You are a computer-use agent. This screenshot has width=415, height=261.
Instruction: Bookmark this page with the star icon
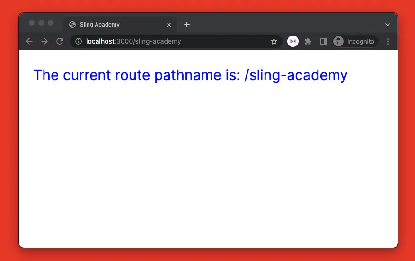tap(274, 41)
